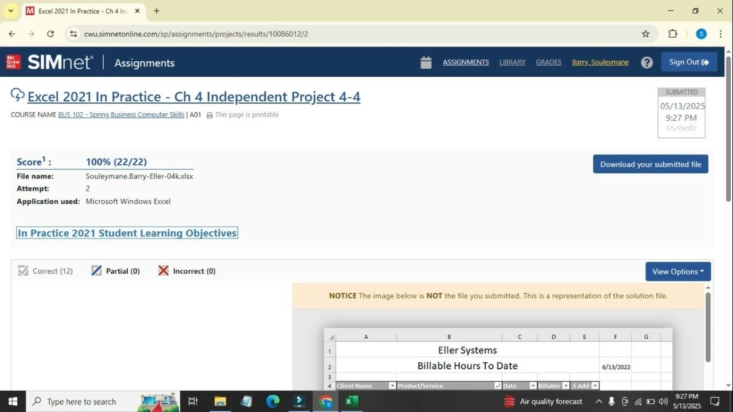The width and height of the screenshot is (733, 412).
Task: Download your submitted file
Action: (x=651, y=164)
